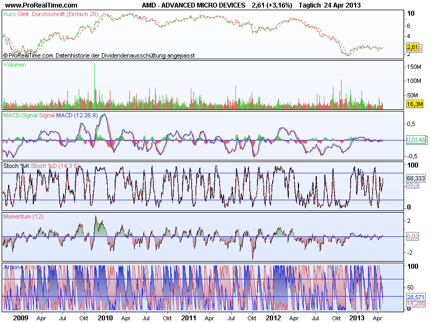Click the -2 label on the Momentum axis
The height and width of the screenshot is (323, 431).
[x=409, y=252]
